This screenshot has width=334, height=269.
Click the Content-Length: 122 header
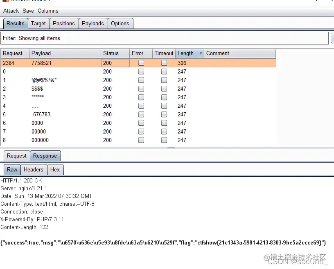tap(24, 227)
